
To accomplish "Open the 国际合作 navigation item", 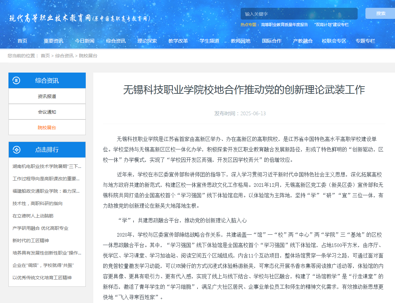I will 272,41.
